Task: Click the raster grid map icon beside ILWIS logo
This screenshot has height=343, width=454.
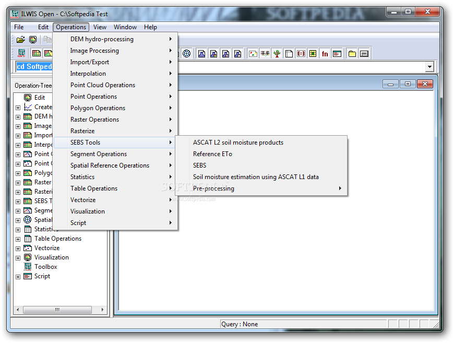Action: tap(37, 53)
